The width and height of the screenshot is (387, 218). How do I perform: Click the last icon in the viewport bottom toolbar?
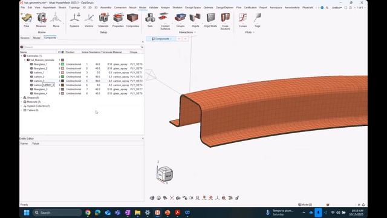pyautogui.click(x=237, y=198)
